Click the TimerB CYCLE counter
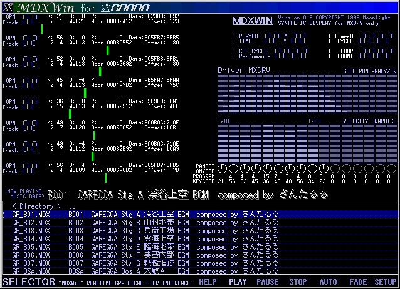Screen dimensions: 400x289 pos(376,38)
